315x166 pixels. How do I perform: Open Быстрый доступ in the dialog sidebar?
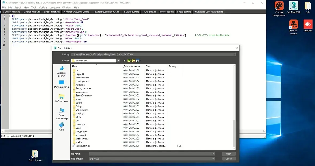[x=61, y=72]
